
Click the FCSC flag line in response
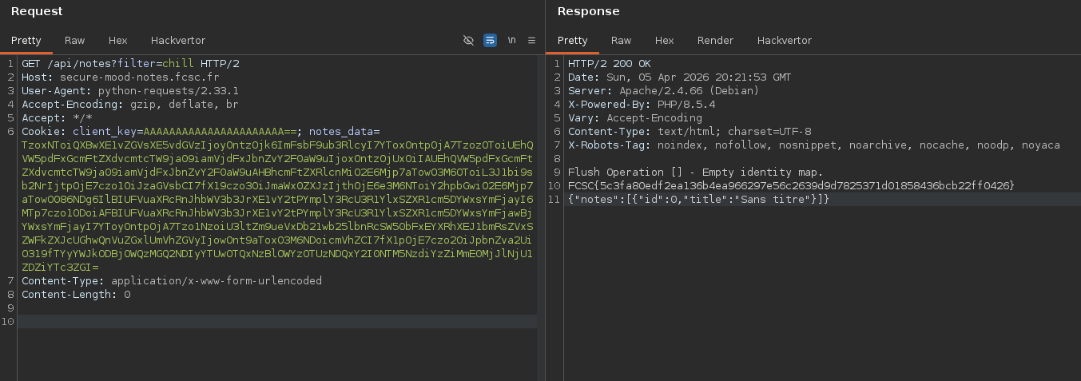pyautogui.click(x=790, y=185)
